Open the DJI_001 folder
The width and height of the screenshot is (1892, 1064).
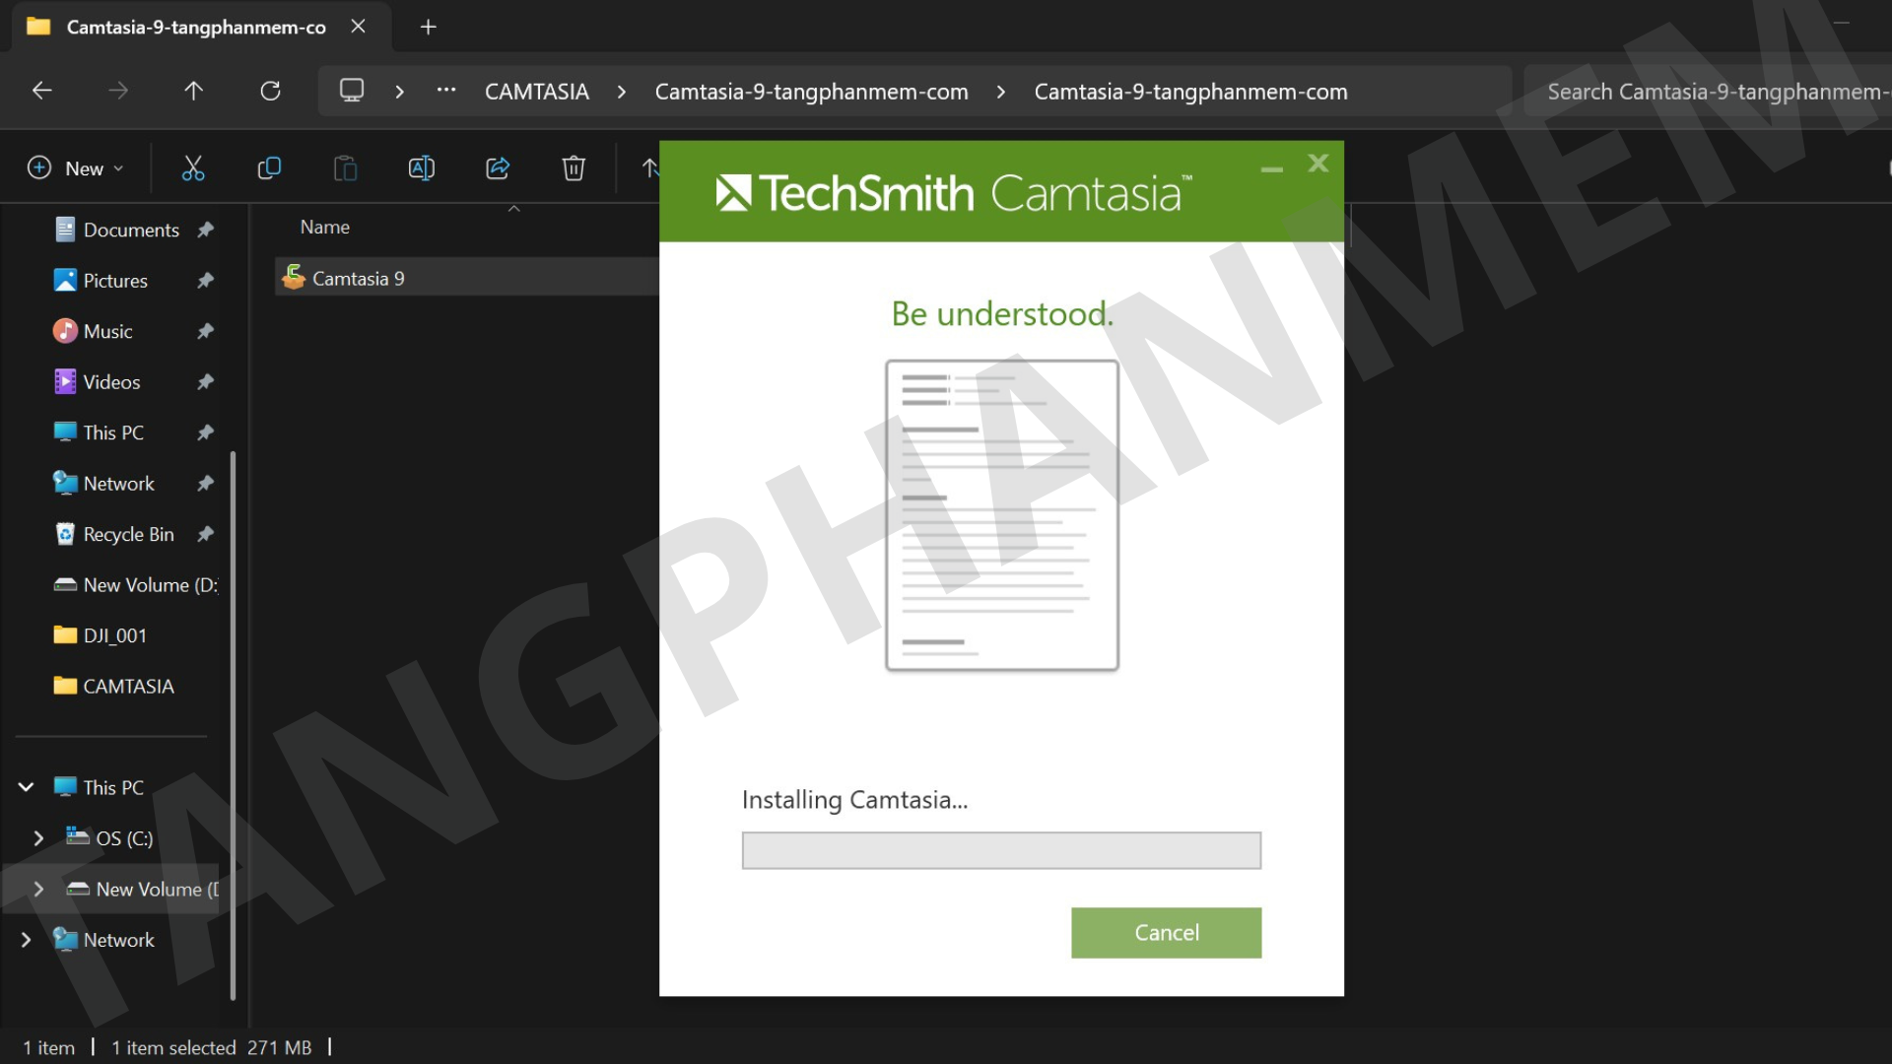[100, 635]
